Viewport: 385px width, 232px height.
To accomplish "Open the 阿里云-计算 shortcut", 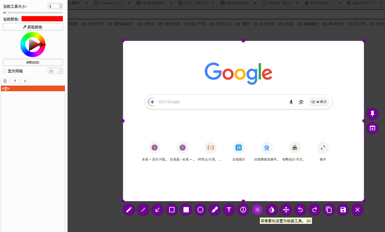I will (211, 152).
